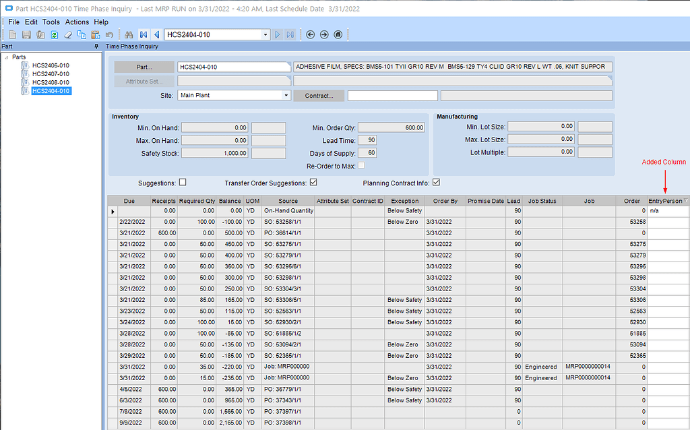Click the Home navigation icon
The image size is (690, 430).
coord(338,34)
